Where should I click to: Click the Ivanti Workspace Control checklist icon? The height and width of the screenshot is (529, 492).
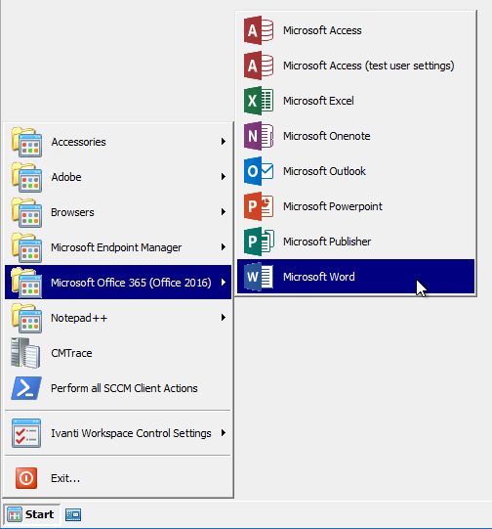tap(26, 433)
